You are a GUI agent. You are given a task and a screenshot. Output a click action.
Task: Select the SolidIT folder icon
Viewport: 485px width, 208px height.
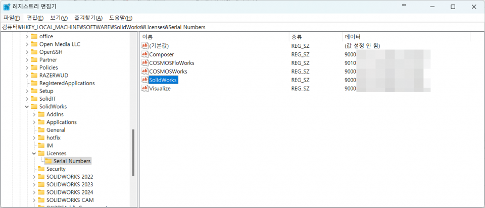tap(34, 99)
